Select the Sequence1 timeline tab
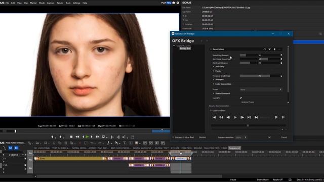This screenshot has height=182, width=324. click(x=234, y=148)
